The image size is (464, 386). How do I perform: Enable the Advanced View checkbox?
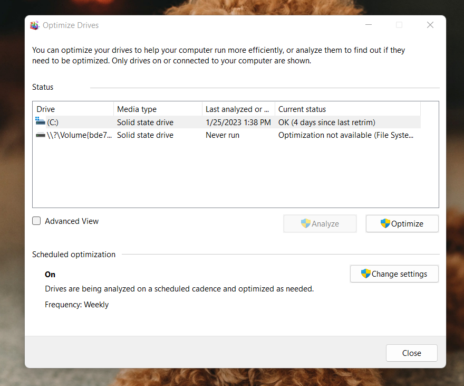click(36, 221)
